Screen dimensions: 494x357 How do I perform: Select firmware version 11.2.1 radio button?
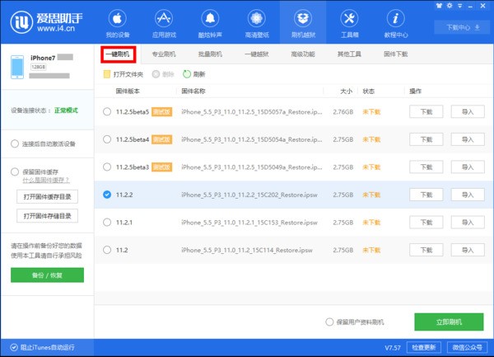[107, 222]
